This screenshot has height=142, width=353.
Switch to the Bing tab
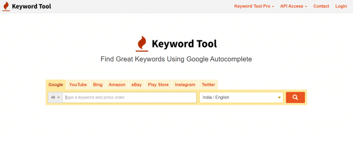98,85
